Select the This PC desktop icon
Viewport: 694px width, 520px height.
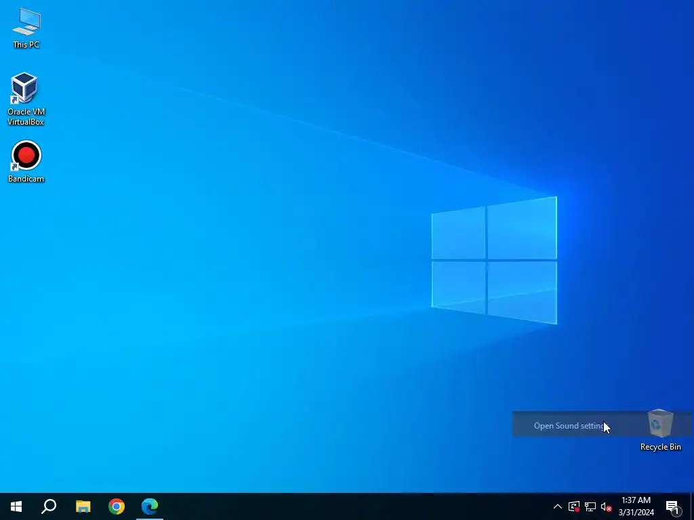26,28
